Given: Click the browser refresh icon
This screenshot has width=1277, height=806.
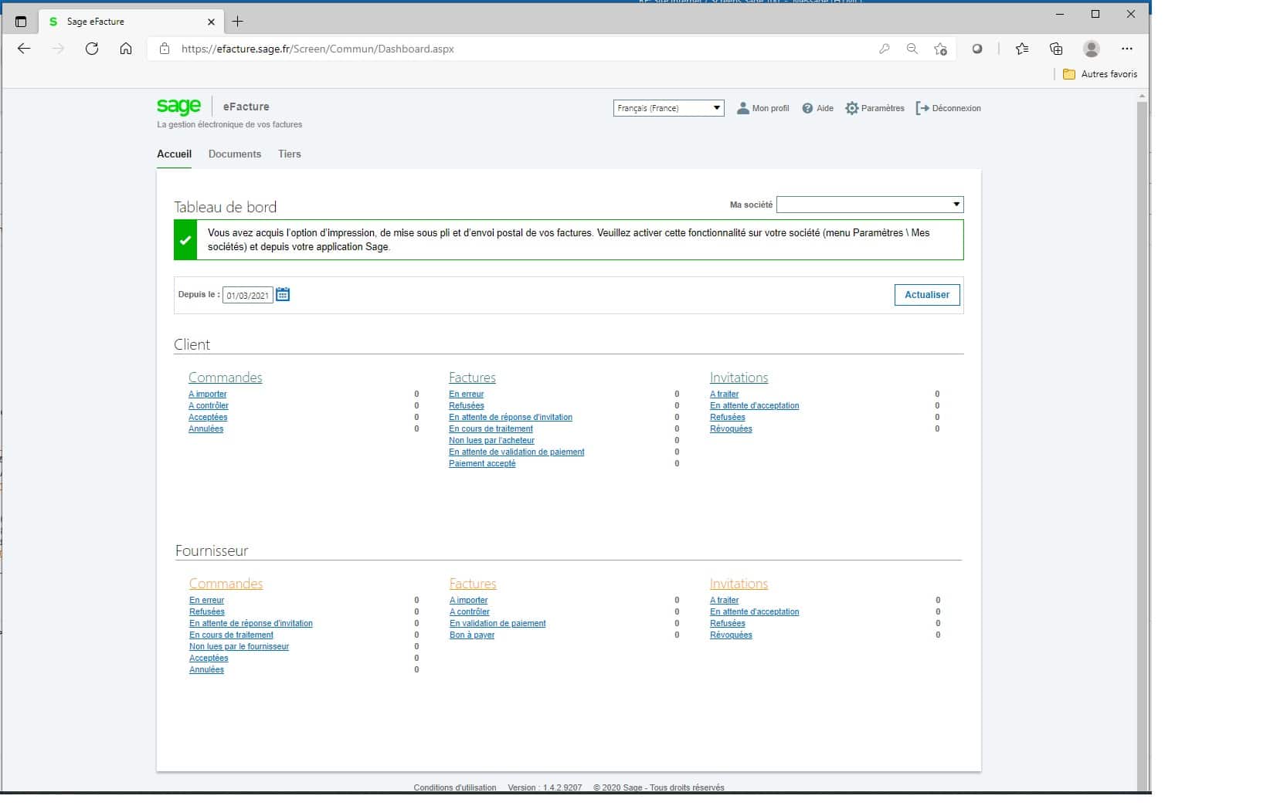Looking at the screenshot, I should coord(92,49).
